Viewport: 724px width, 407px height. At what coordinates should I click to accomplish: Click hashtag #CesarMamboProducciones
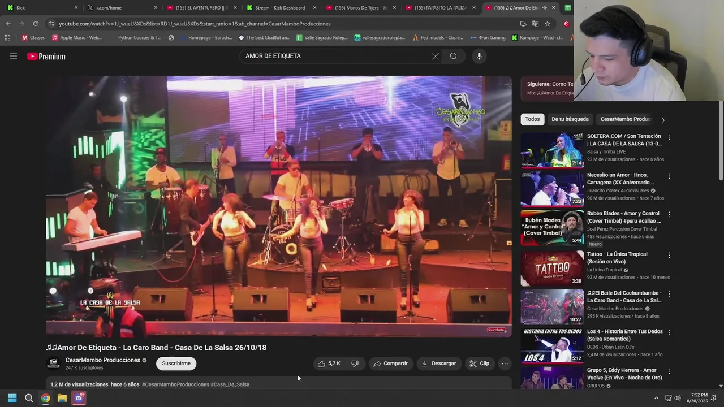(x=175, y=384)
